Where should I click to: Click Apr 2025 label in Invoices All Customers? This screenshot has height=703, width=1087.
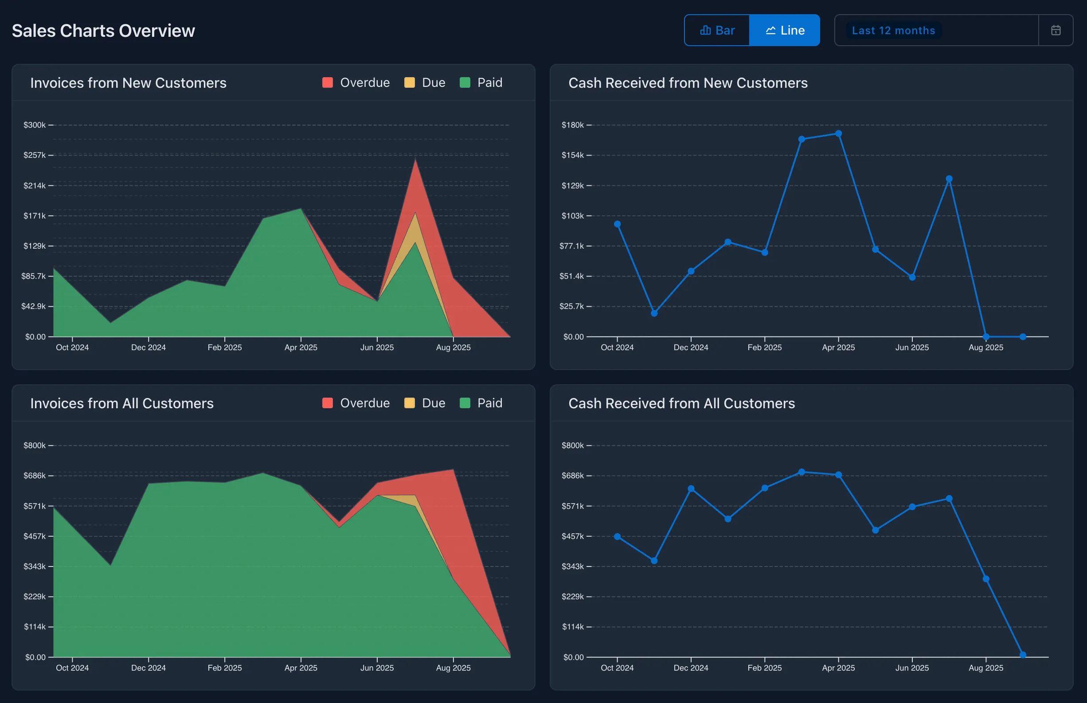[x=301, y=668]
